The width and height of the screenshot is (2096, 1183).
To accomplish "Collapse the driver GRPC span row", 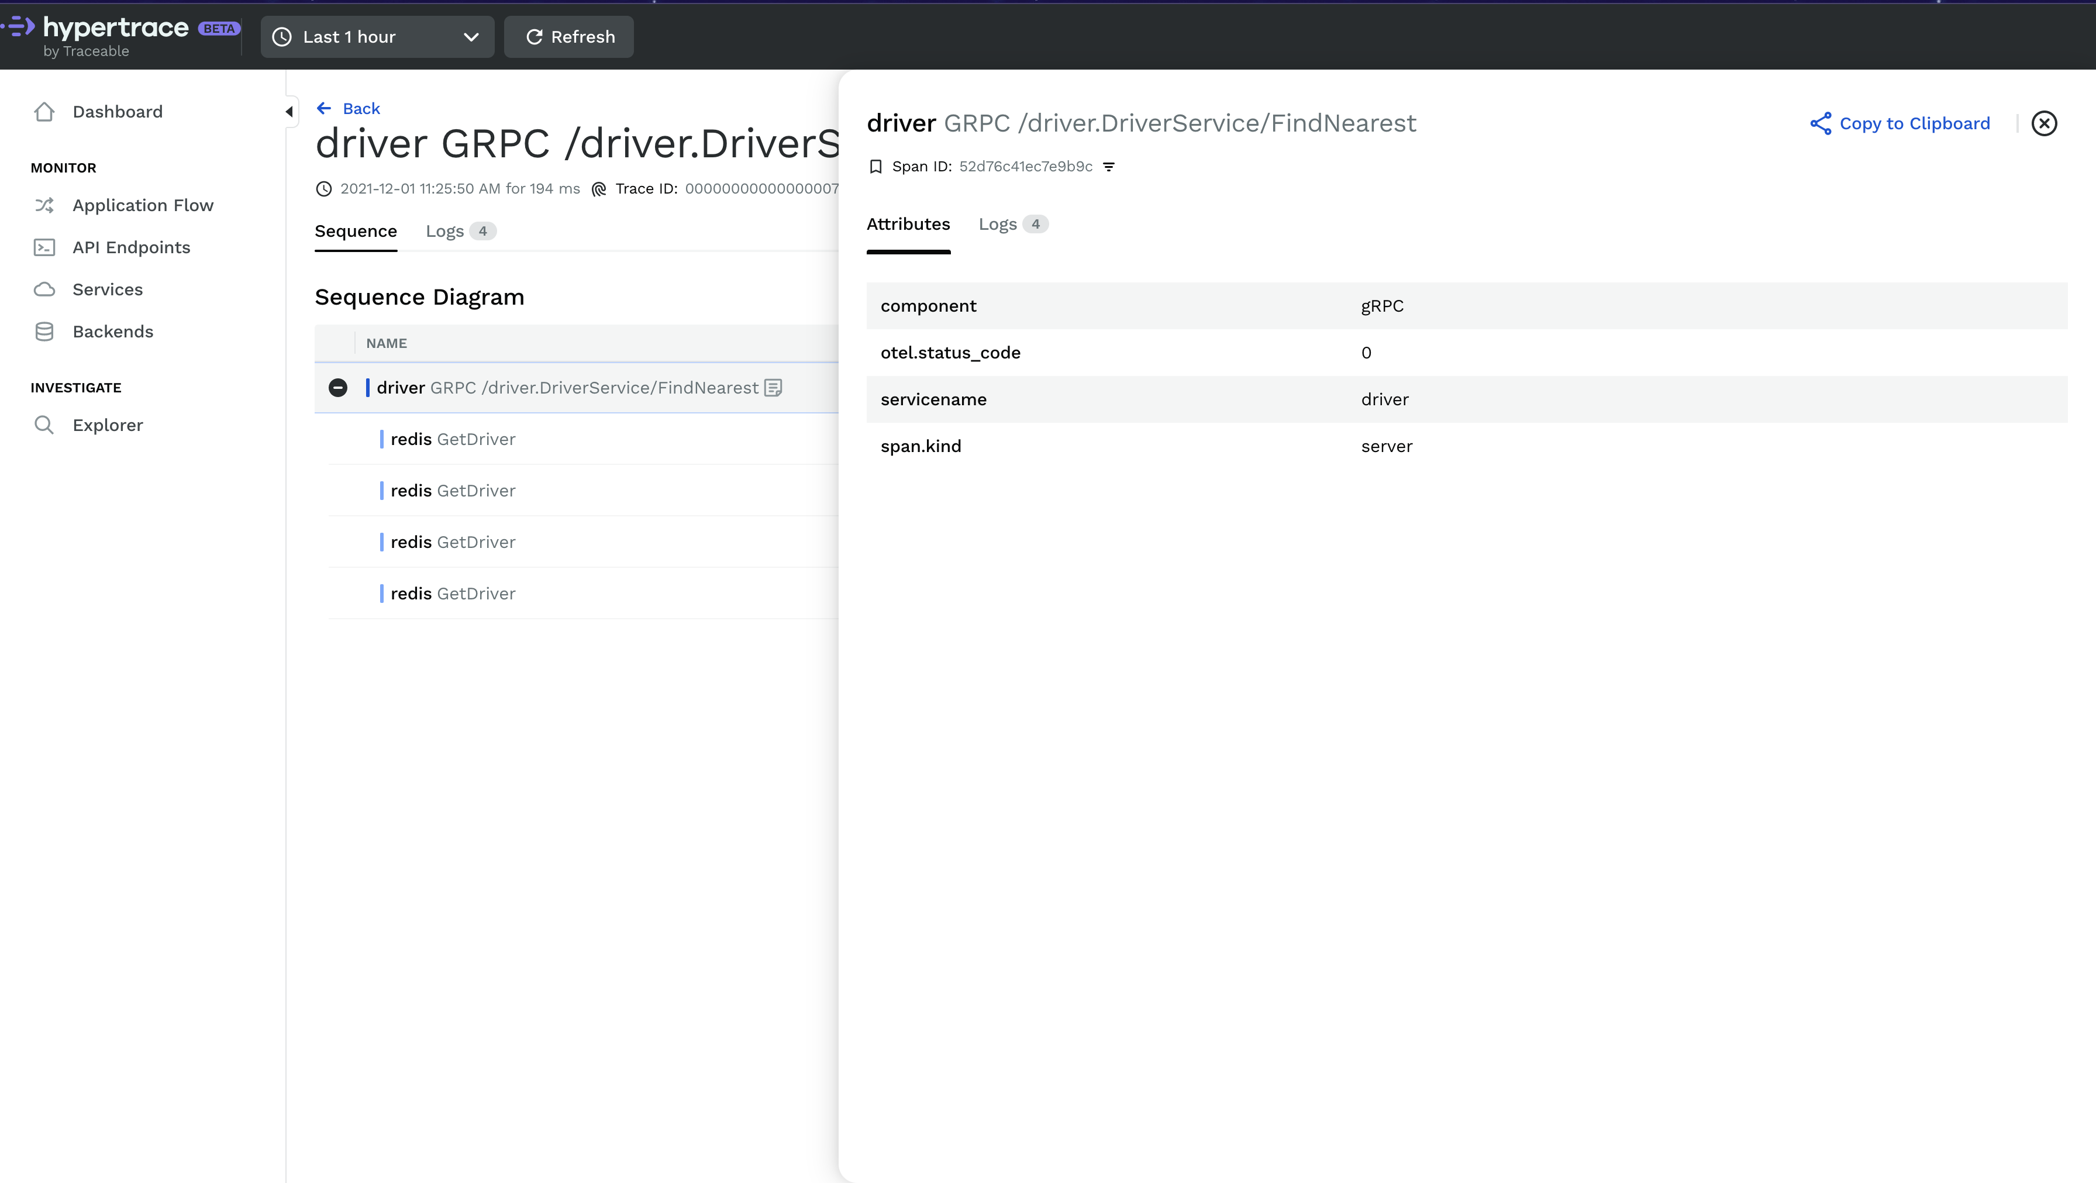I will pos(337,388).
